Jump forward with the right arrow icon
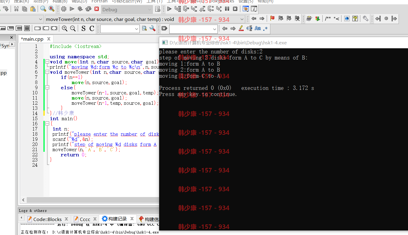The width and height of the screenshot is (408, 235). [x=262, y=19]
